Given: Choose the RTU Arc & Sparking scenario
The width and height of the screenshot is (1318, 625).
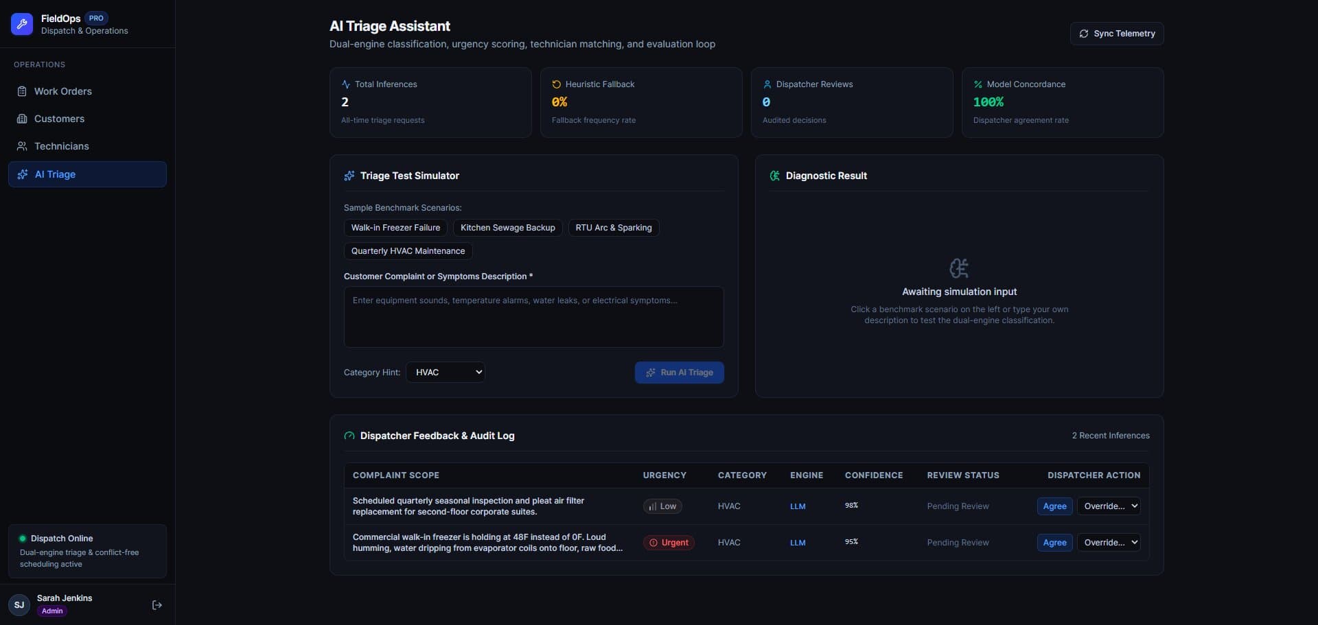Looking at the screenshot, I should coord(614,228).
